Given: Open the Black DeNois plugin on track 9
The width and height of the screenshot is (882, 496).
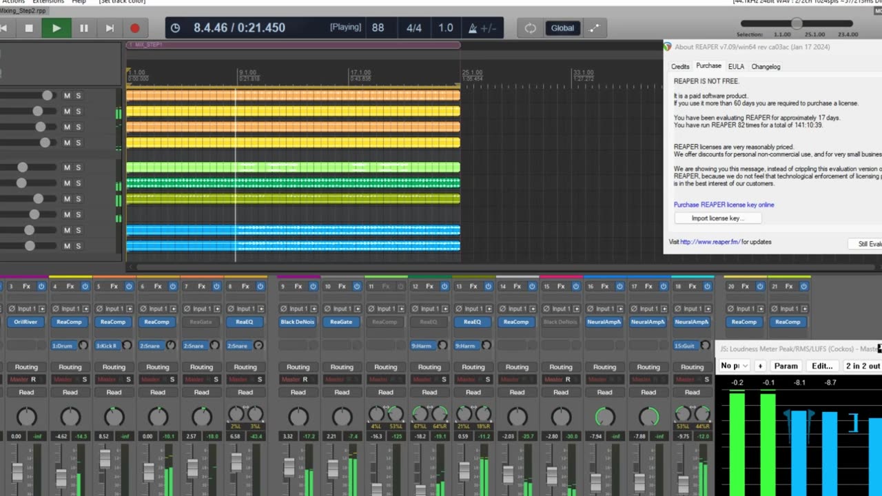Looking at the screenshot, I should (298, 322).
